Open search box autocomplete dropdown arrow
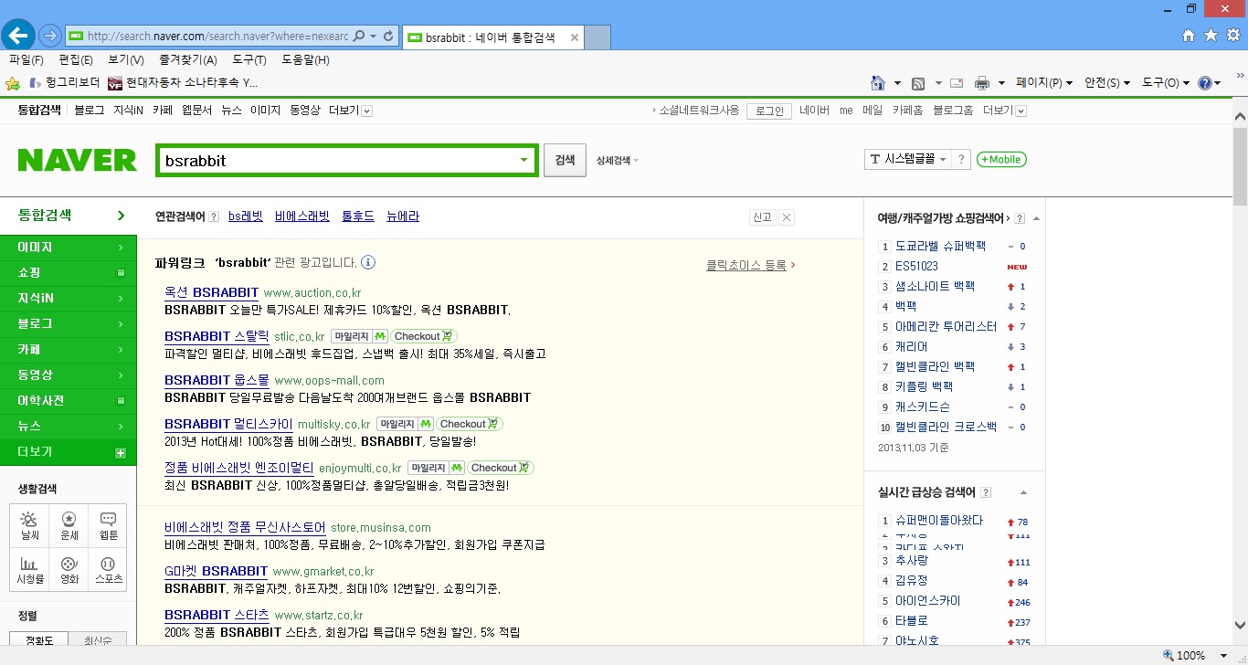Viewport: 1248px width, 665px height. [524, 160]
